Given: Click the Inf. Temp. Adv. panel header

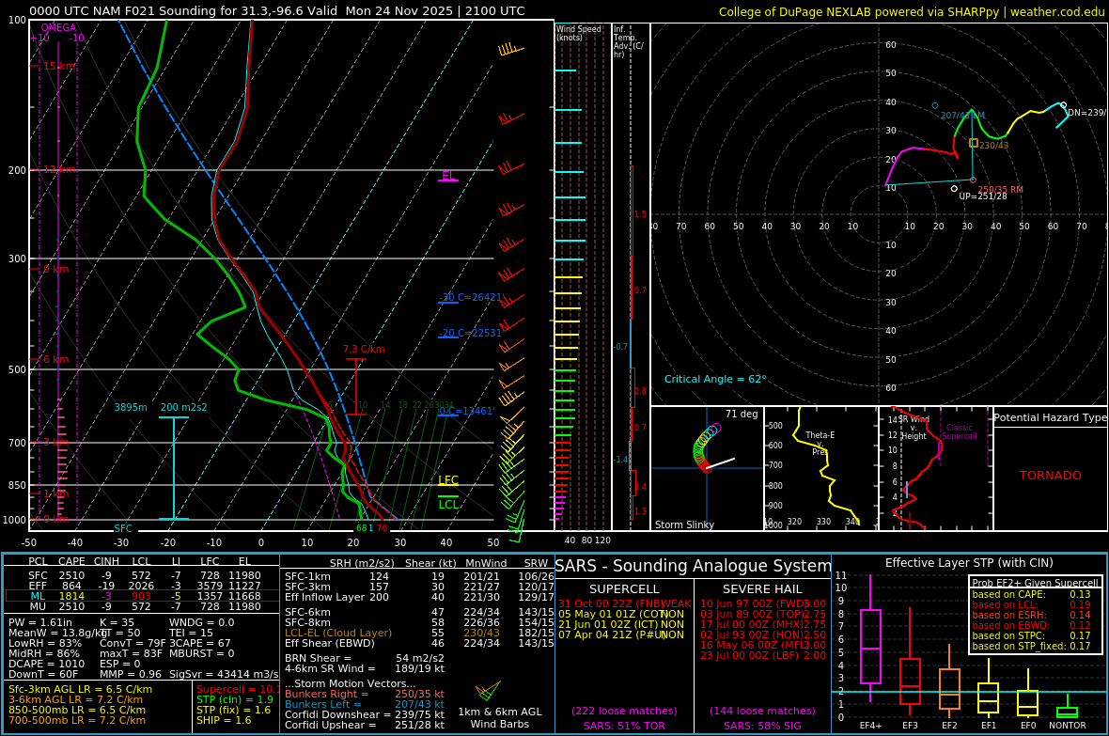Looking at the screenshot, I should [x=628, y=41].
